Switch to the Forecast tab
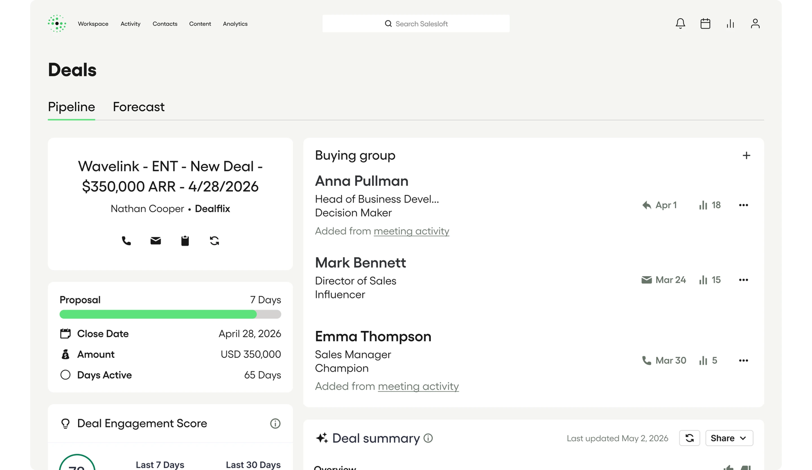 (139, 107)
